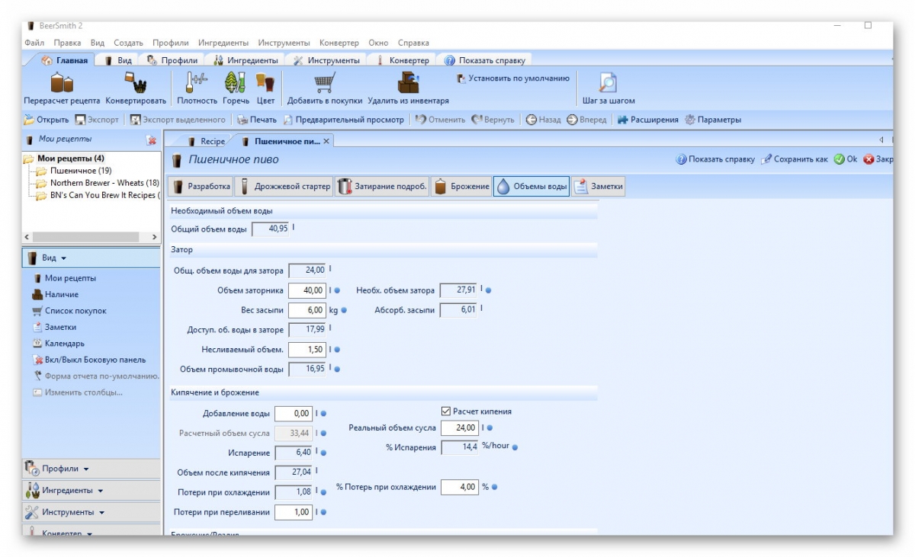Click Сохранить как in the recipe header

(795, 159)
